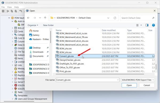Open SOLIDWORKS PDM Export Files type dropdown

coord(138,80)
